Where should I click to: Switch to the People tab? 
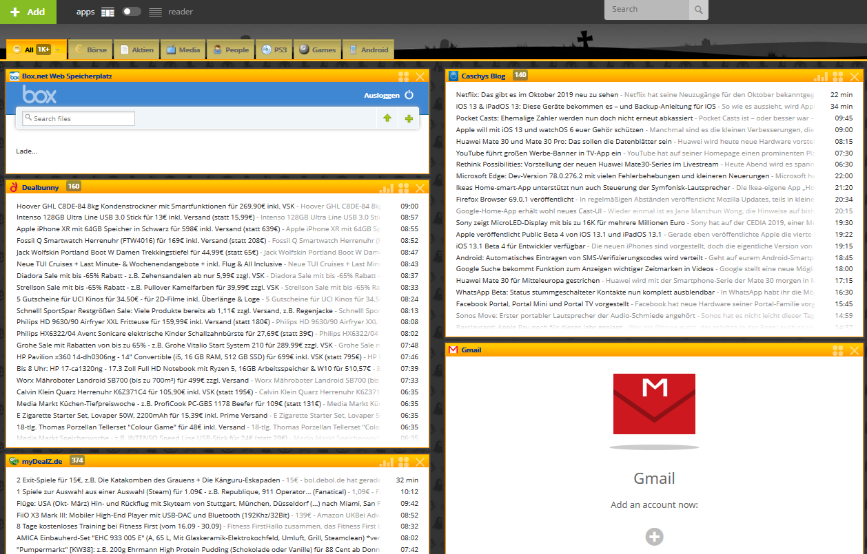(230, 50)
